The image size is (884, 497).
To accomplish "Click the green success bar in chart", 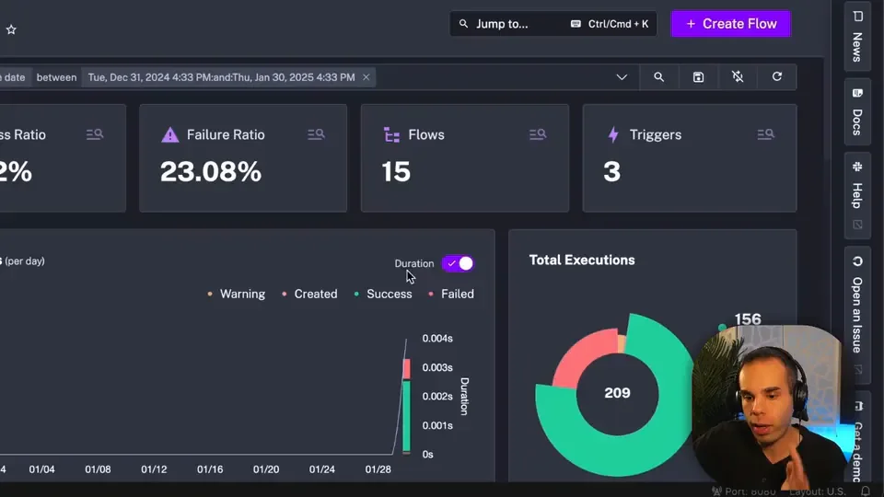I will [x=406, y=416].
